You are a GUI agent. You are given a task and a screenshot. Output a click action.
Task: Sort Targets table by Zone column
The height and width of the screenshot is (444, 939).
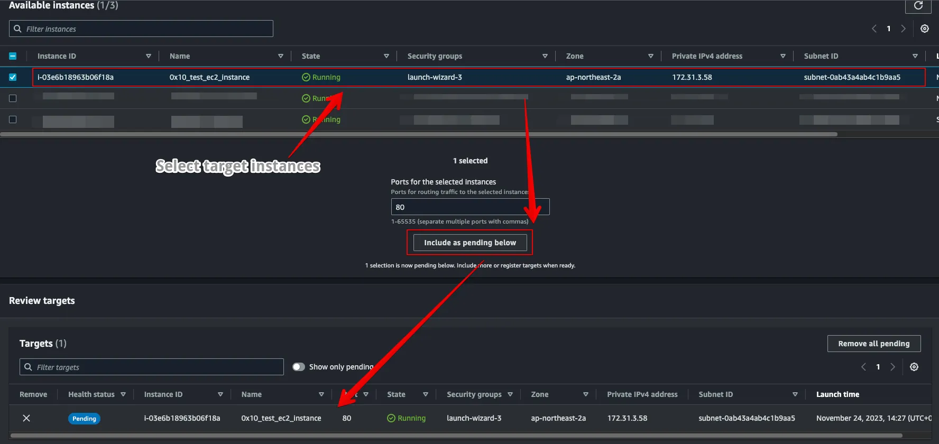586,394
